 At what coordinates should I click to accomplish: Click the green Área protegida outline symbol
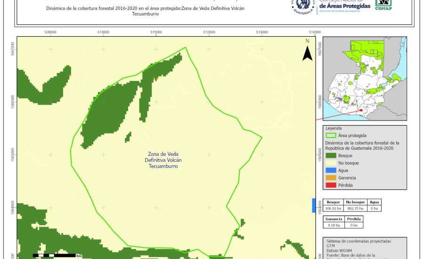[332, 135]
